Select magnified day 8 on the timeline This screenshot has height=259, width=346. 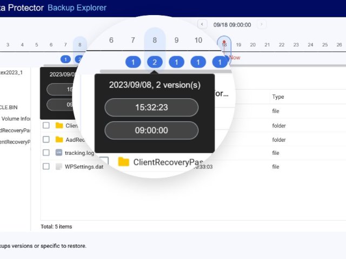pyautogui.click(x=155, y=40)
